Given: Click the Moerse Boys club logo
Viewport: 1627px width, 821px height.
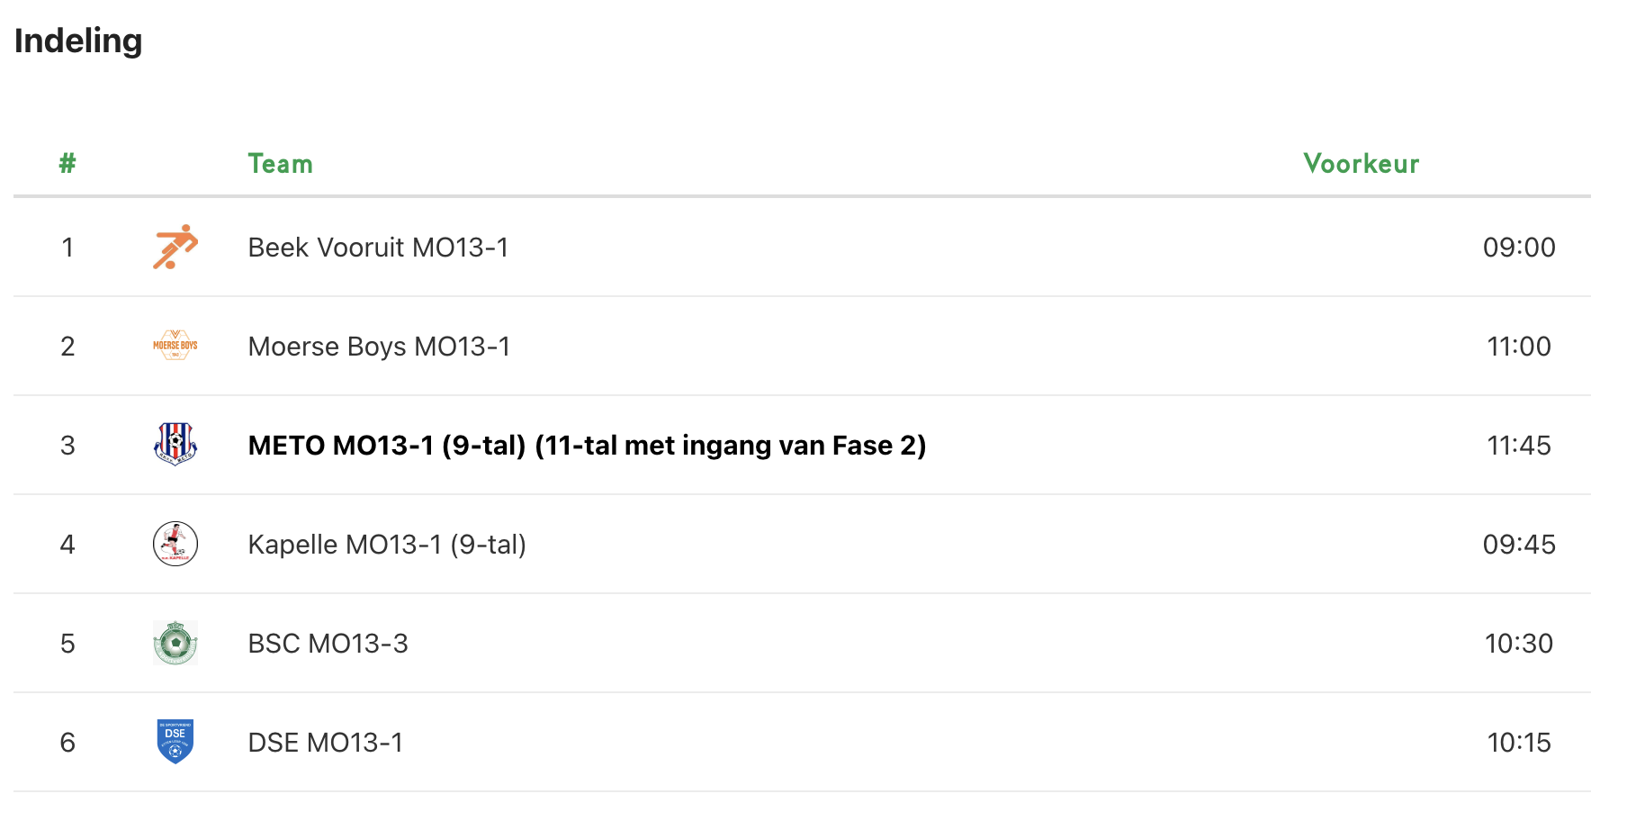Looking at the screenshot, I should (175, 346).
